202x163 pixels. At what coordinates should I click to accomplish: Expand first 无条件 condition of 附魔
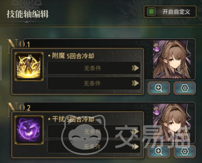(94, 68)
